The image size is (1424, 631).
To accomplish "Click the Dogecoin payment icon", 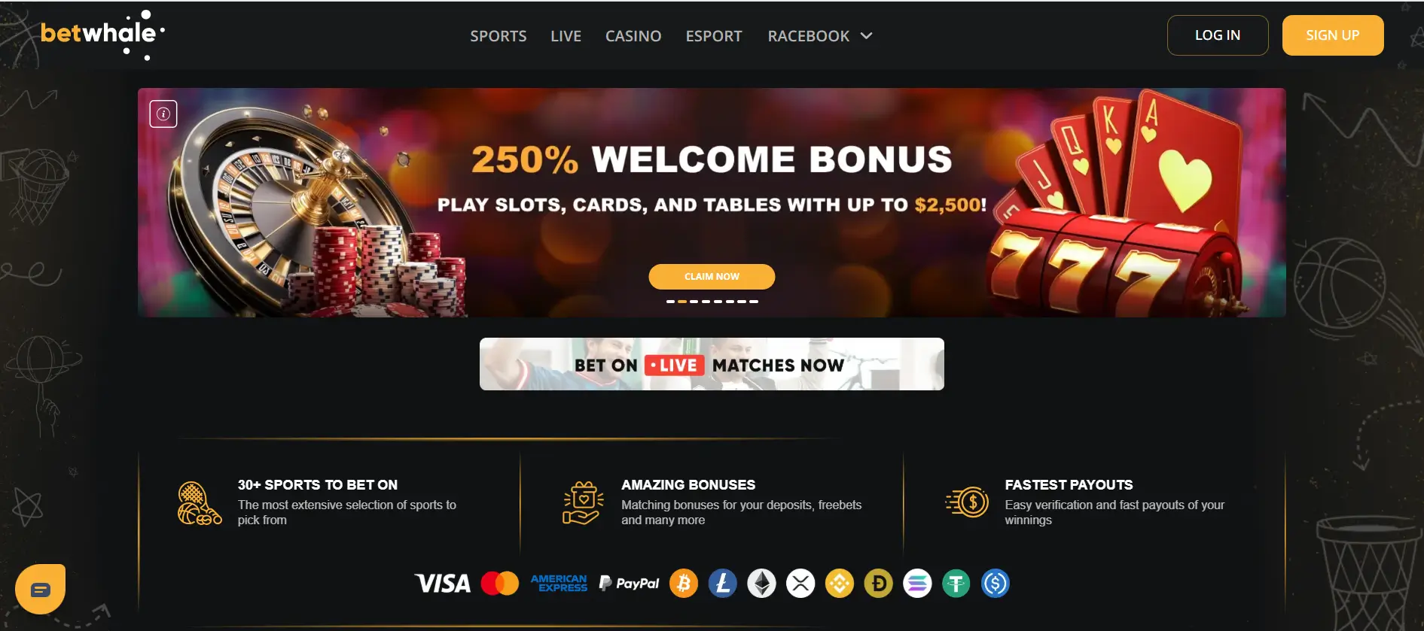I will click(x=878, y=584).
